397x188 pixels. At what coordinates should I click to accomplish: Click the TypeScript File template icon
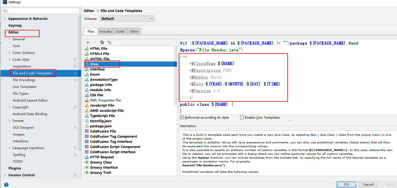pyautogui.click(x=87, y=116)
